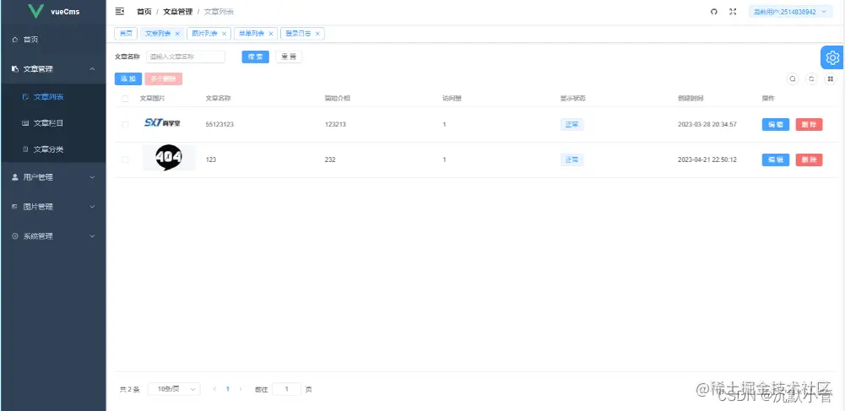Toggle fullscreen mode icon
The image size is (845, 411).
click(733, 12)
